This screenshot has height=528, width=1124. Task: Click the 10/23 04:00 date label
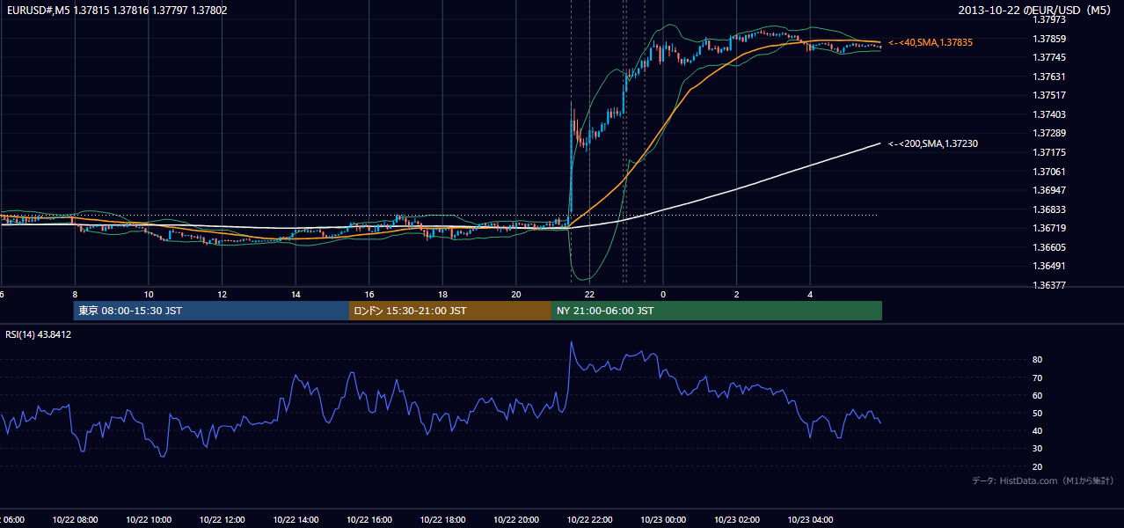(x=810, y=519)
